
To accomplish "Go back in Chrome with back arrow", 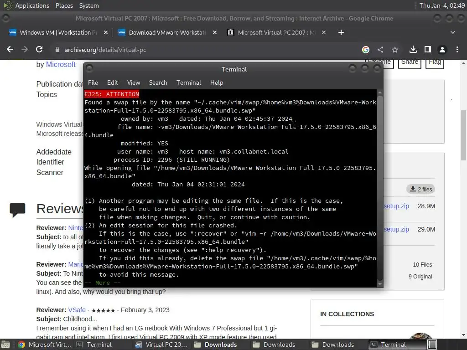I will coord(10,49).
